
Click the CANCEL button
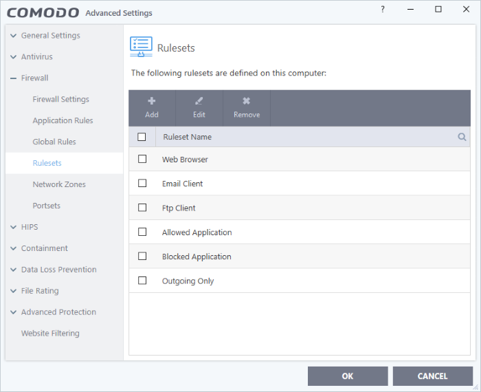point(432,376)
